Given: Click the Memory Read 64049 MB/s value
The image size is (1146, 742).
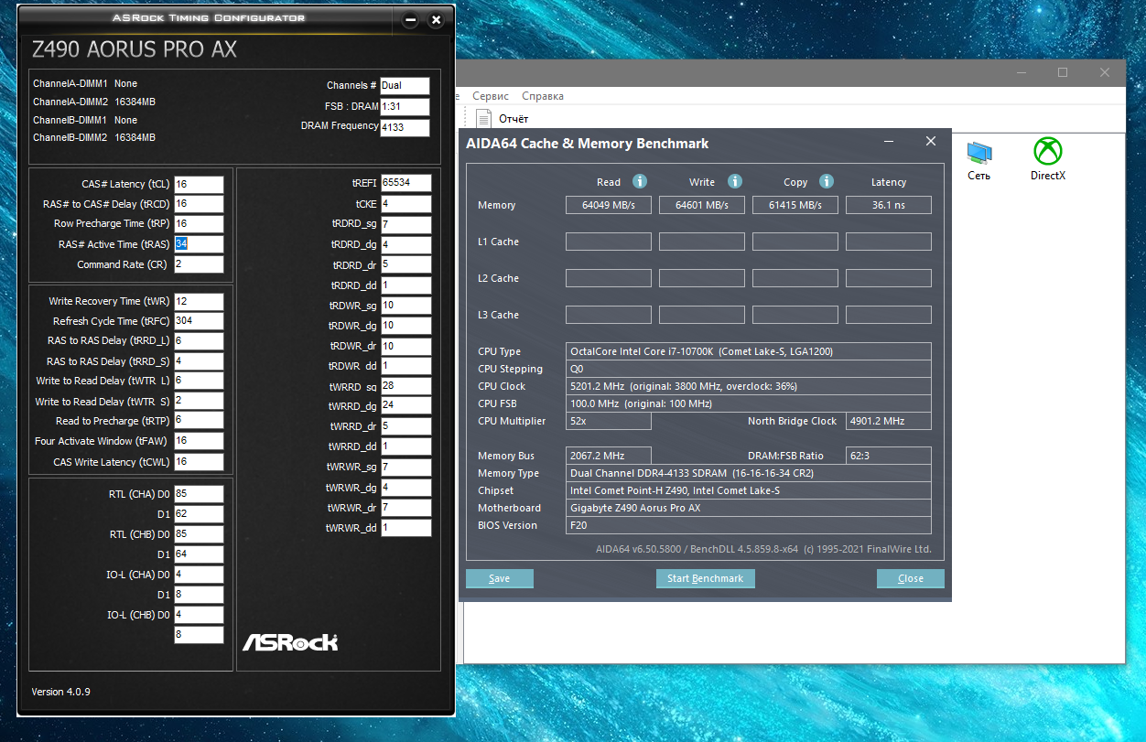Looking at the screenshot, I should [609, 205].
